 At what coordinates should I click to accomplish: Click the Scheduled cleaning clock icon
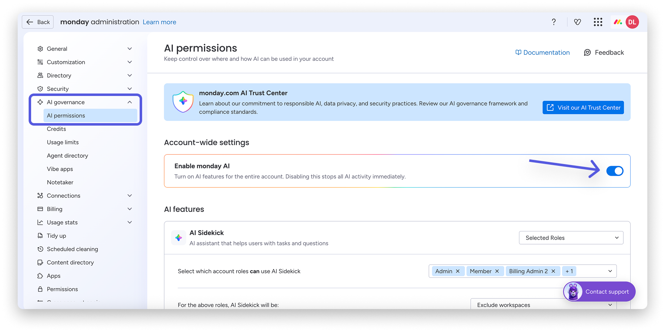pyautogui.click(x=40, y=249)
